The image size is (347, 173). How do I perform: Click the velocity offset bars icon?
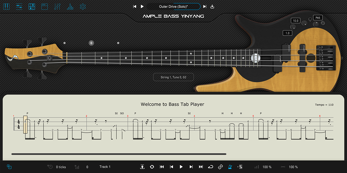[77, 167]
